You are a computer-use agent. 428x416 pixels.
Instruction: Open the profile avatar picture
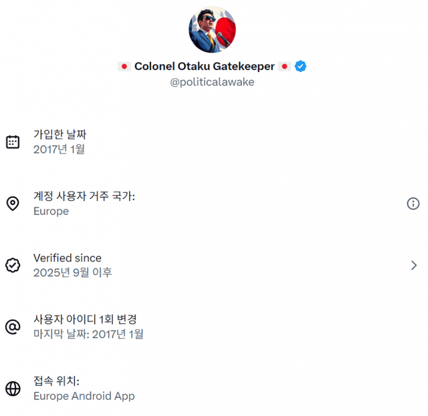[213, 30]
